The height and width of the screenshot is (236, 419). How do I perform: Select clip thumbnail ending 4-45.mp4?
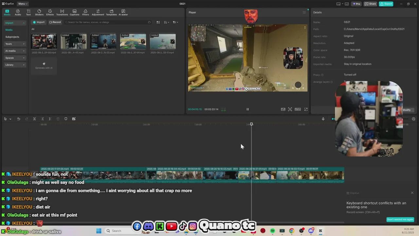pyautogui.click(x=74, y=41)
